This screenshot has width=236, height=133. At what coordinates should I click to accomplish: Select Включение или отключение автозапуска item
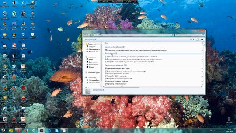click(x=133, y=59)
